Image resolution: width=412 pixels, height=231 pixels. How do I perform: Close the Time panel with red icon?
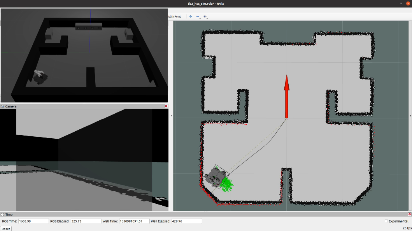coord(409,214)
